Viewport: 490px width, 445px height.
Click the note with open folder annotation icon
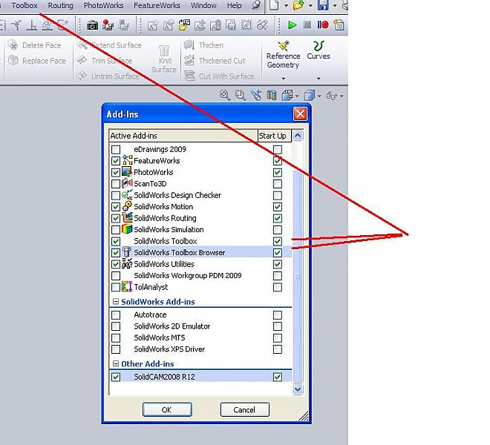tap(184, 25)
